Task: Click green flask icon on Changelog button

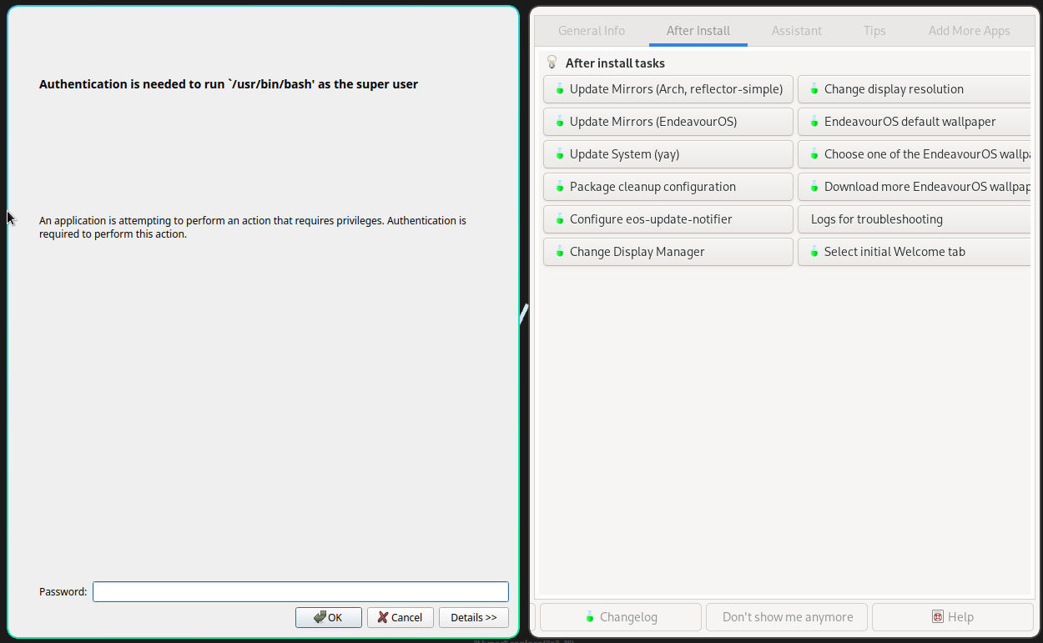Action: [x=590, y=617]
